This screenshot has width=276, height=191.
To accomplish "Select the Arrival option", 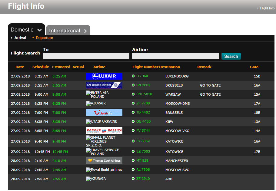I will pyautogui.click(x=20, y=38).
